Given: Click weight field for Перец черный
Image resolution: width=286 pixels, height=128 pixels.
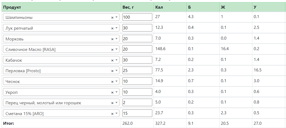Looking at the screenshot, I should click(137, 102).
